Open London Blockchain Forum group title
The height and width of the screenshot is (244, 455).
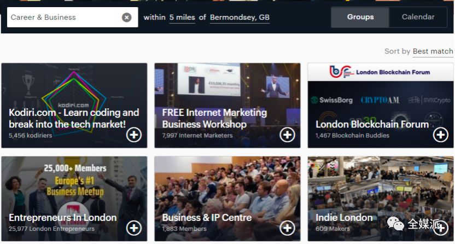[x=372, y=125]
